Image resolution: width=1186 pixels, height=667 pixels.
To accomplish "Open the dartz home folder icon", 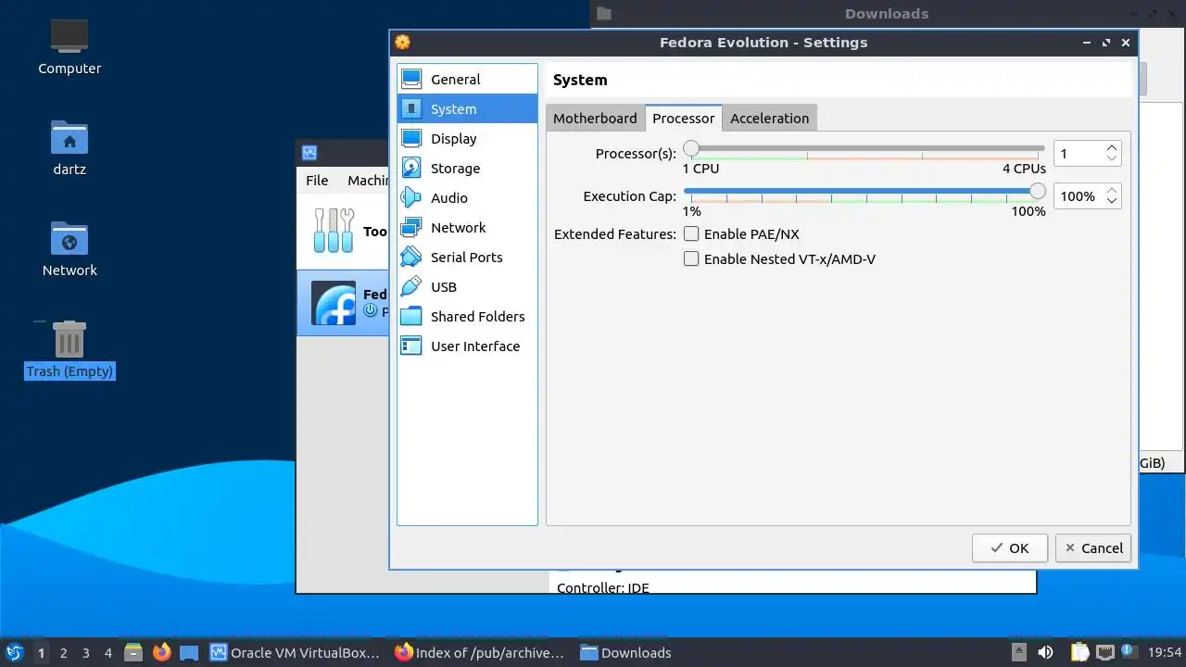I will [x=69, y=137].
